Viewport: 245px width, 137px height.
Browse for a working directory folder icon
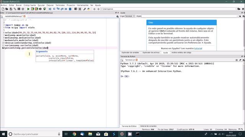point(239,9)
